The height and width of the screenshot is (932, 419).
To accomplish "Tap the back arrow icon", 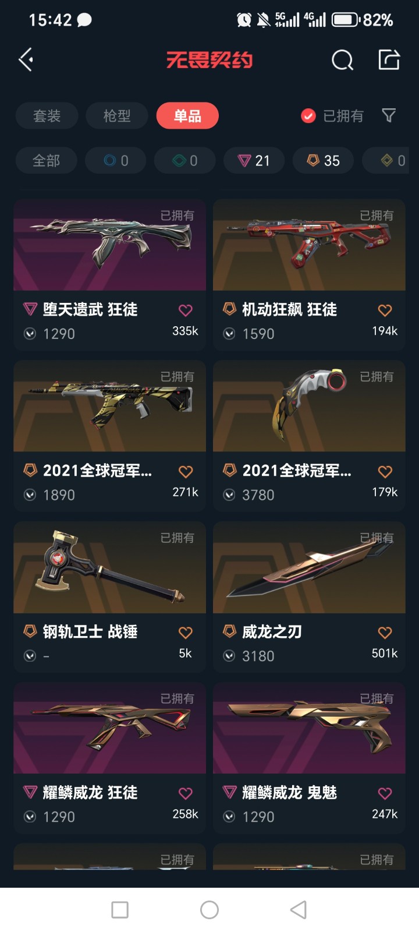I will point(26,60).
